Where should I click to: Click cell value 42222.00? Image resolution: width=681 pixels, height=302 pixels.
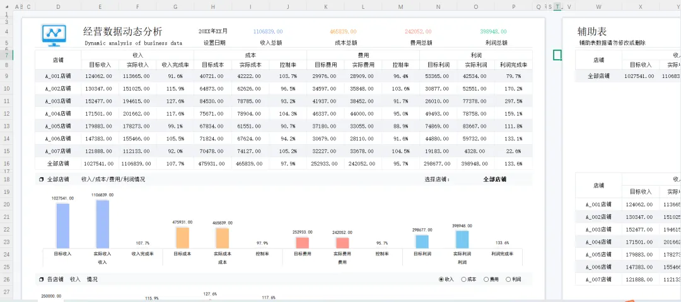[x=249, y=76]
